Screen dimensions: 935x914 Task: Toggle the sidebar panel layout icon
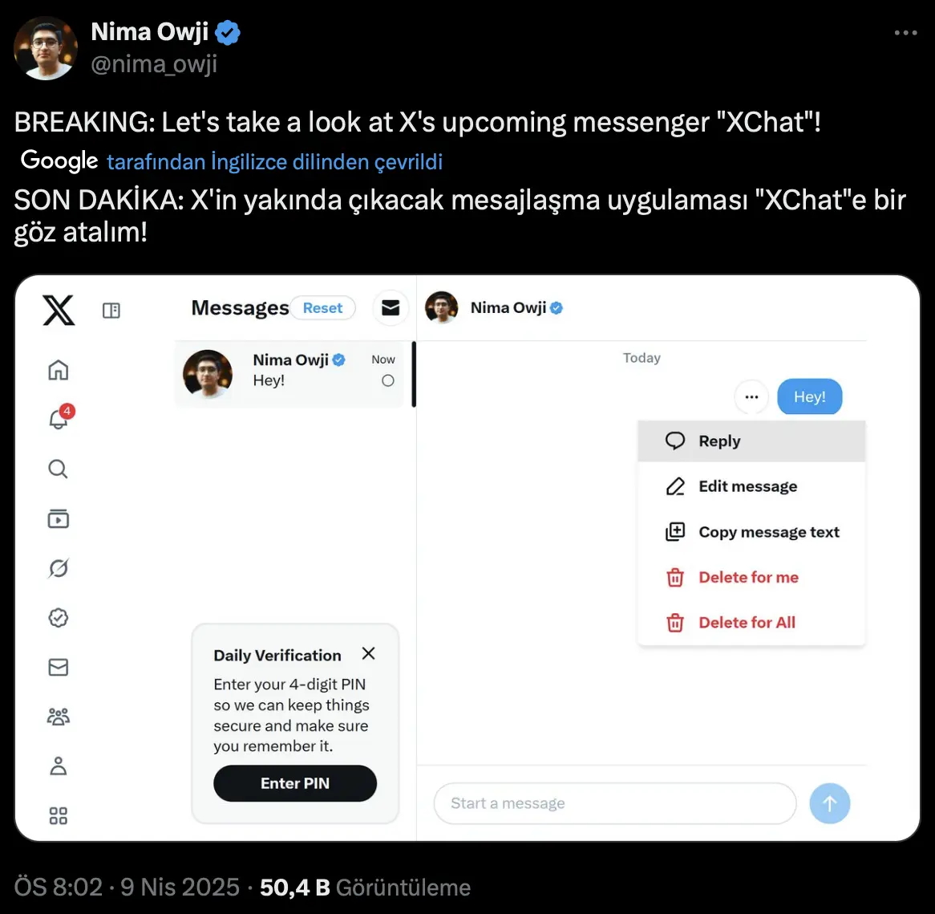111,311
